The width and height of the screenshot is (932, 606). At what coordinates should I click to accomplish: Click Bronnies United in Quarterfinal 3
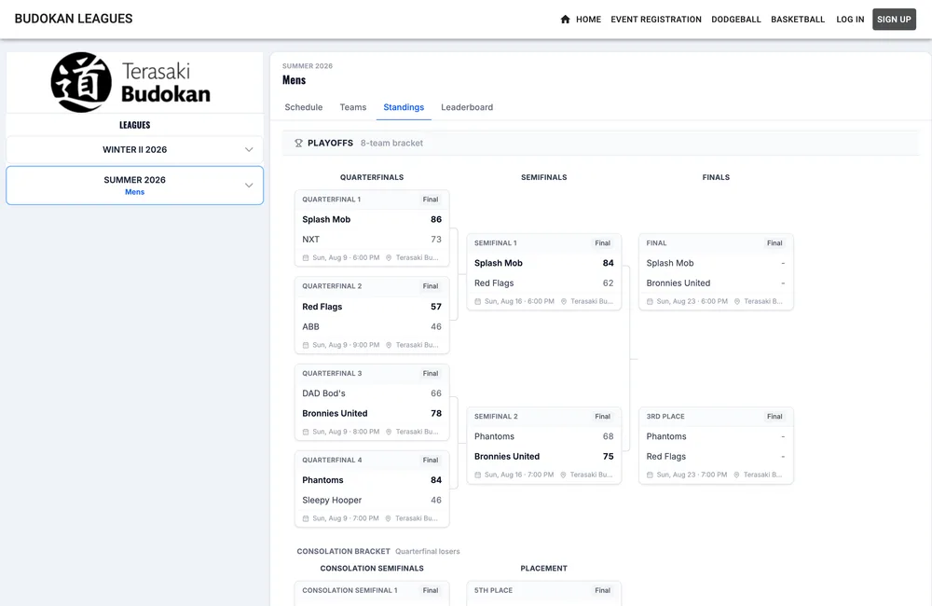pyautogui.click(x=335, y=414)
